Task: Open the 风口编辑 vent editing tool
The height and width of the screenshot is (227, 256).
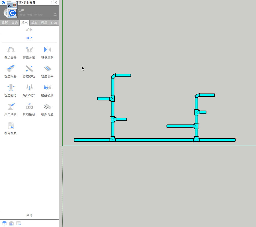Action: click(x=10, y=109)
